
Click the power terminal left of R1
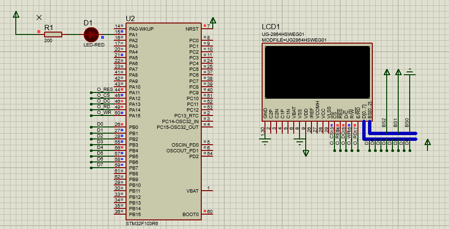point(16,14)
